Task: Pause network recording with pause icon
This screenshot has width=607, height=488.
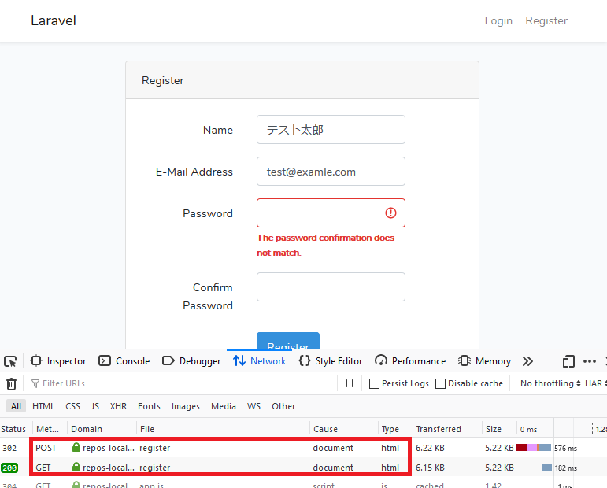Action: [350, 384]
